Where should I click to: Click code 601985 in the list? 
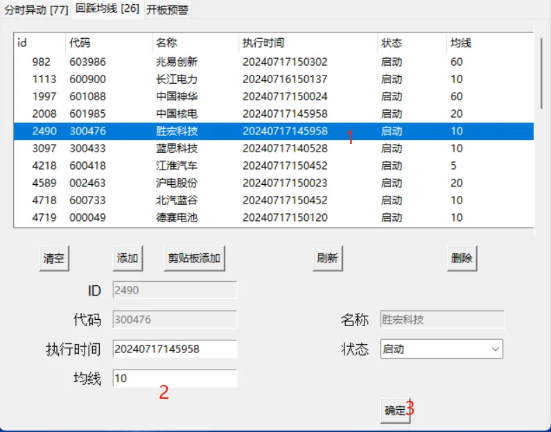pyautogui.click(x=87, y=114)
